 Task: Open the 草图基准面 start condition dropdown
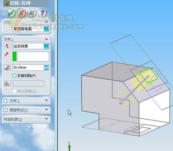point(46,29)
